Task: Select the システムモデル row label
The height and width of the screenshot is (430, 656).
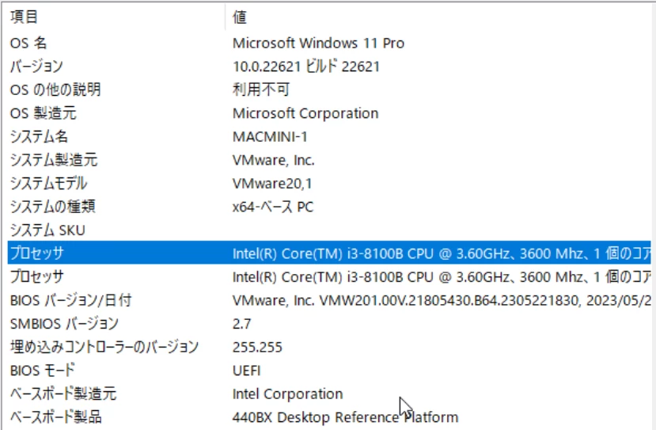Action: [x=48, y=184]
